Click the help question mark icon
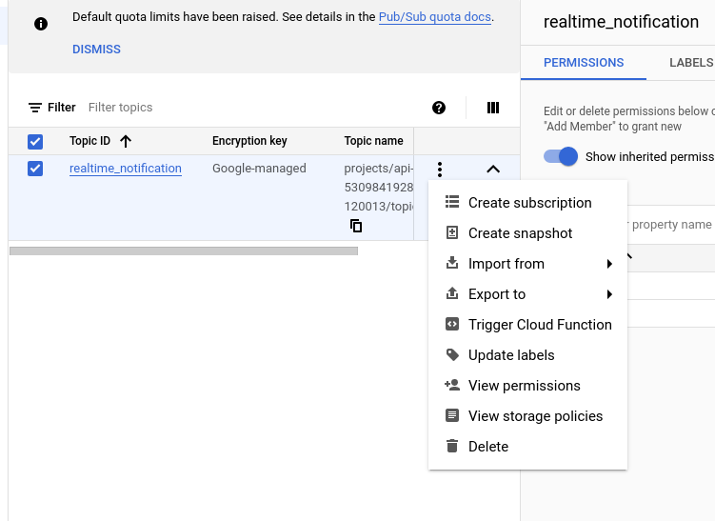Image resolution: width=715 pixels, height=521 pixels. point(439,108)
